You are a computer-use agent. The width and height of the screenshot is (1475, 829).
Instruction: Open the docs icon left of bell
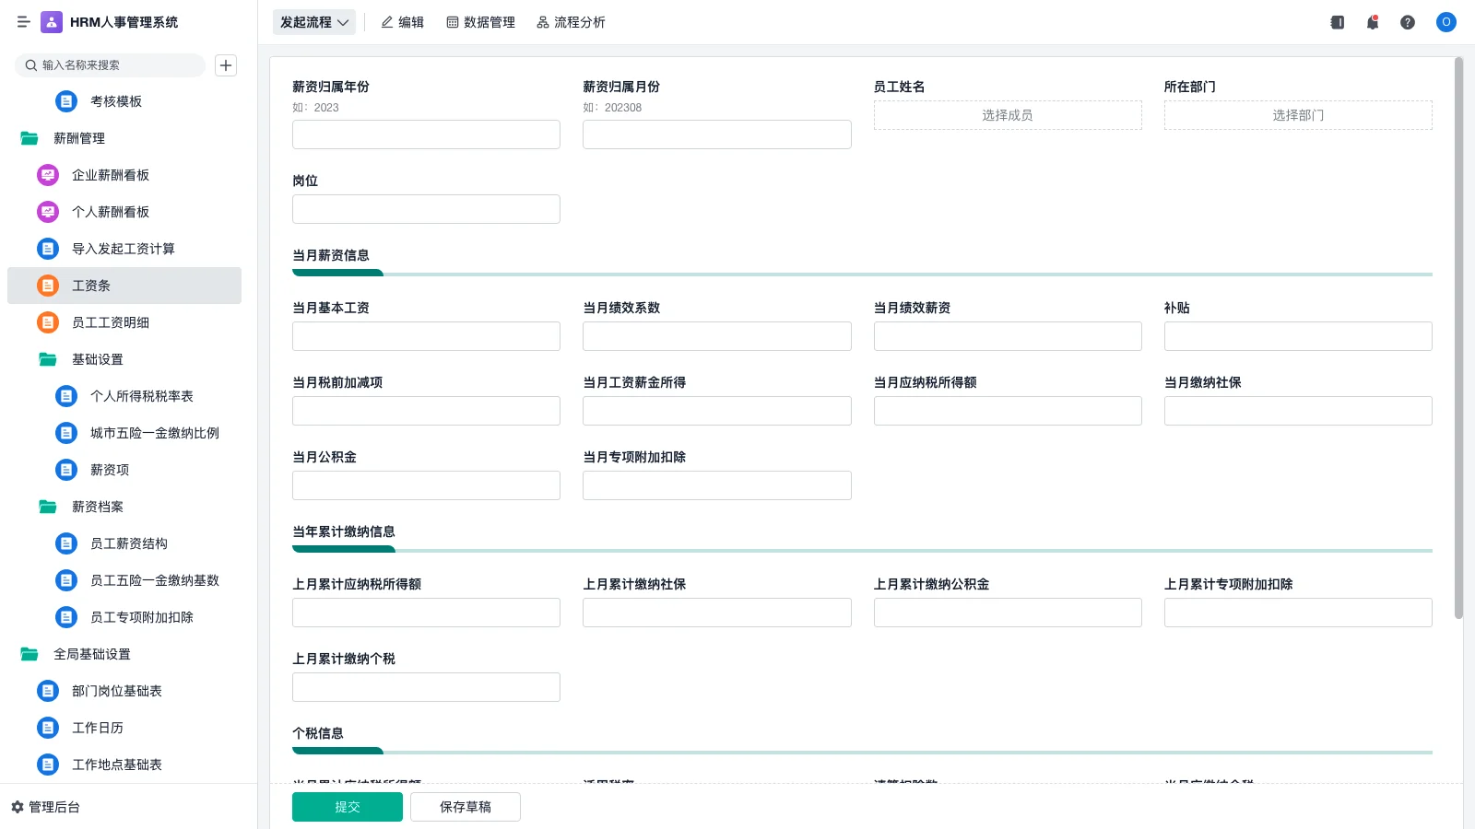[x=1338, y=22]
